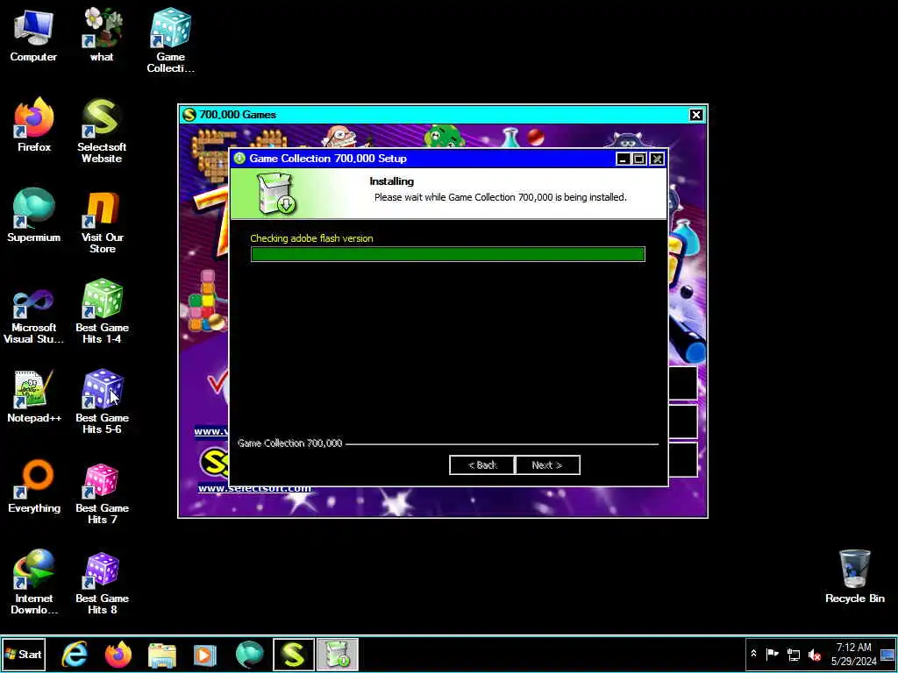The image size is (898, 673).
Task: Launch the Supermium desktop shortcut
Action: (x=34, y=216)
